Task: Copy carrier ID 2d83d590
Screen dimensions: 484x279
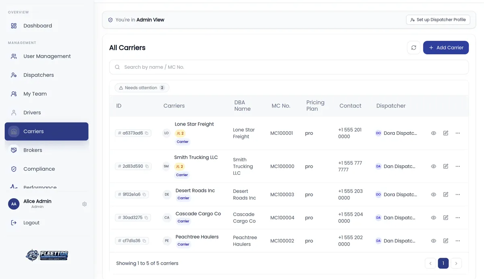Action: [147, 166]
